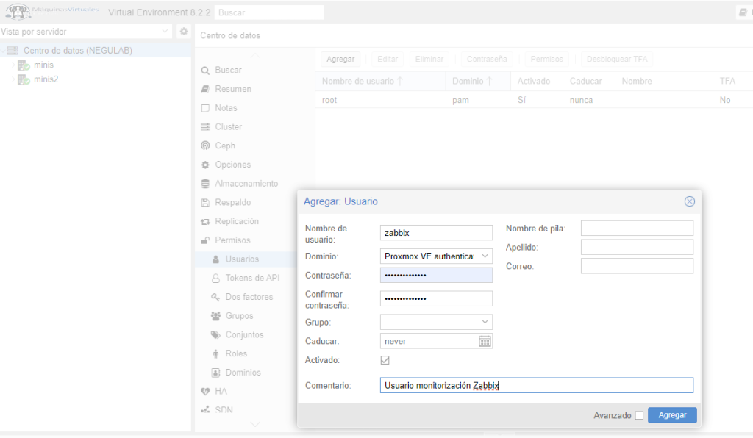This screenshot has width=753, height=438.
Task: Click the Buscar search field at top
Action: coord(269,12)
